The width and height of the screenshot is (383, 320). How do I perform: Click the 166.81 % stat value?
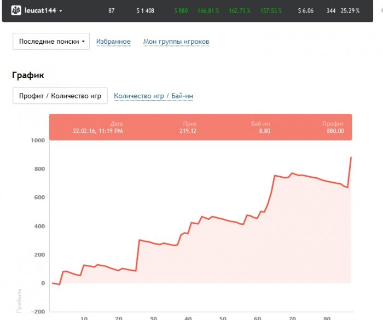(x=208, y=10)
